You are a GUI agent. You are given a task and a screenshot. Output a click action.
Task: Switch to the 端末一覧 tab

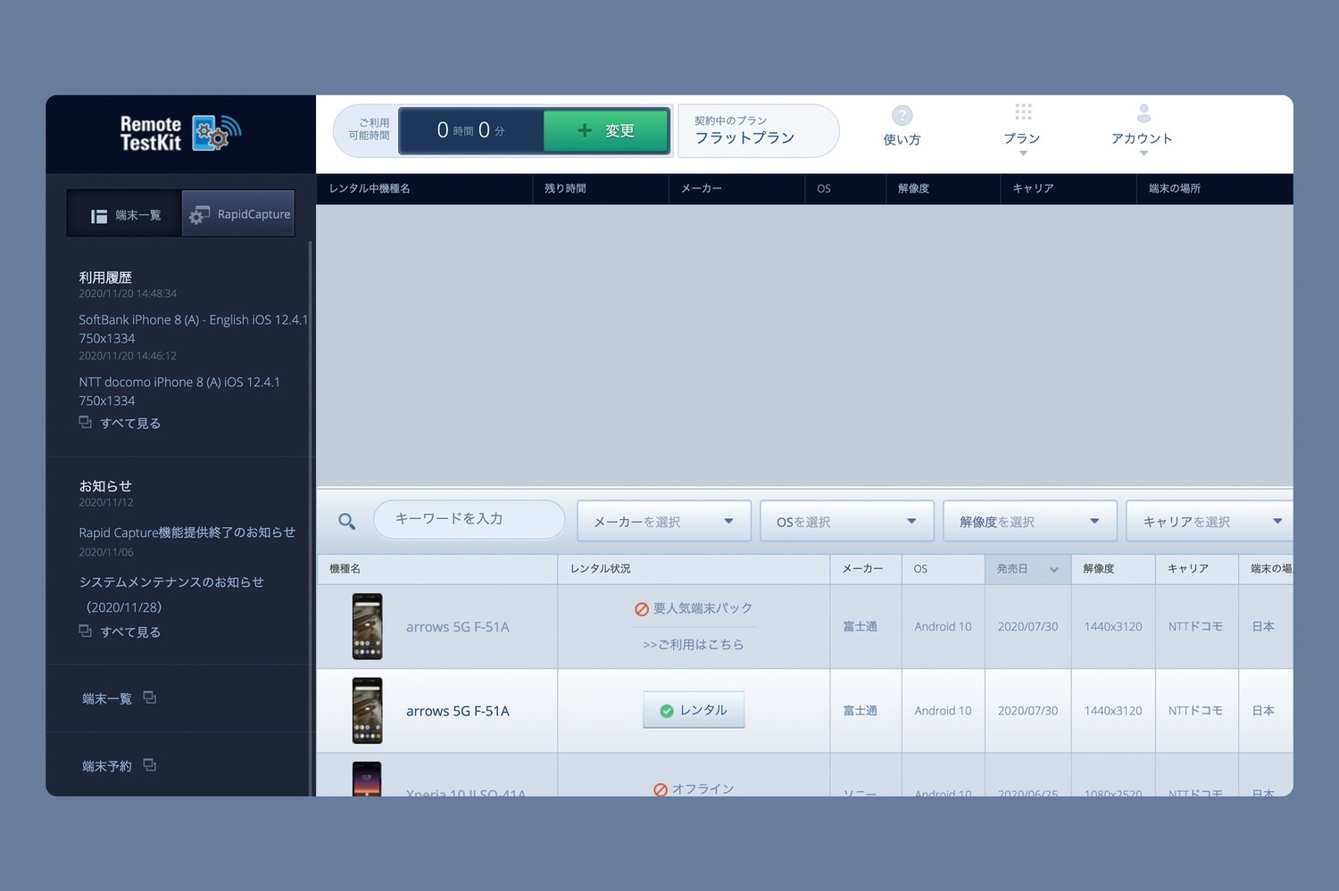(x=124, y=214)
